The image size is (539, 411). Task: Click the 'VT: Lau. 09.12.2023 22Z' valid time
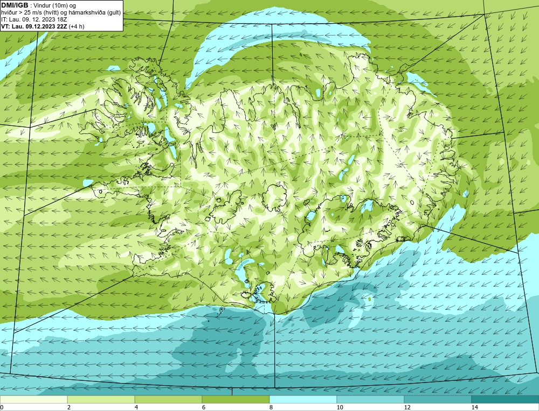[34, 26]
